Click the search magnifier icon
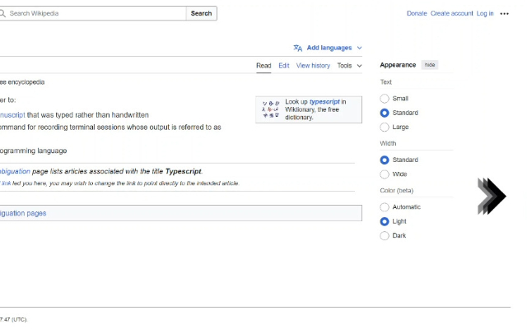 [2, 13]
